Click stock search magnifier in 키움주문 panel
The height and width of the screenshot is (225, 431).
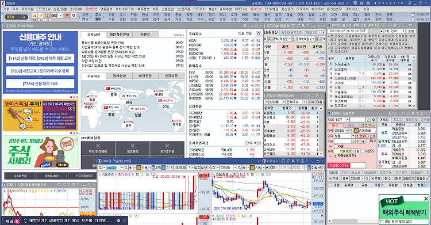point(351,130)
